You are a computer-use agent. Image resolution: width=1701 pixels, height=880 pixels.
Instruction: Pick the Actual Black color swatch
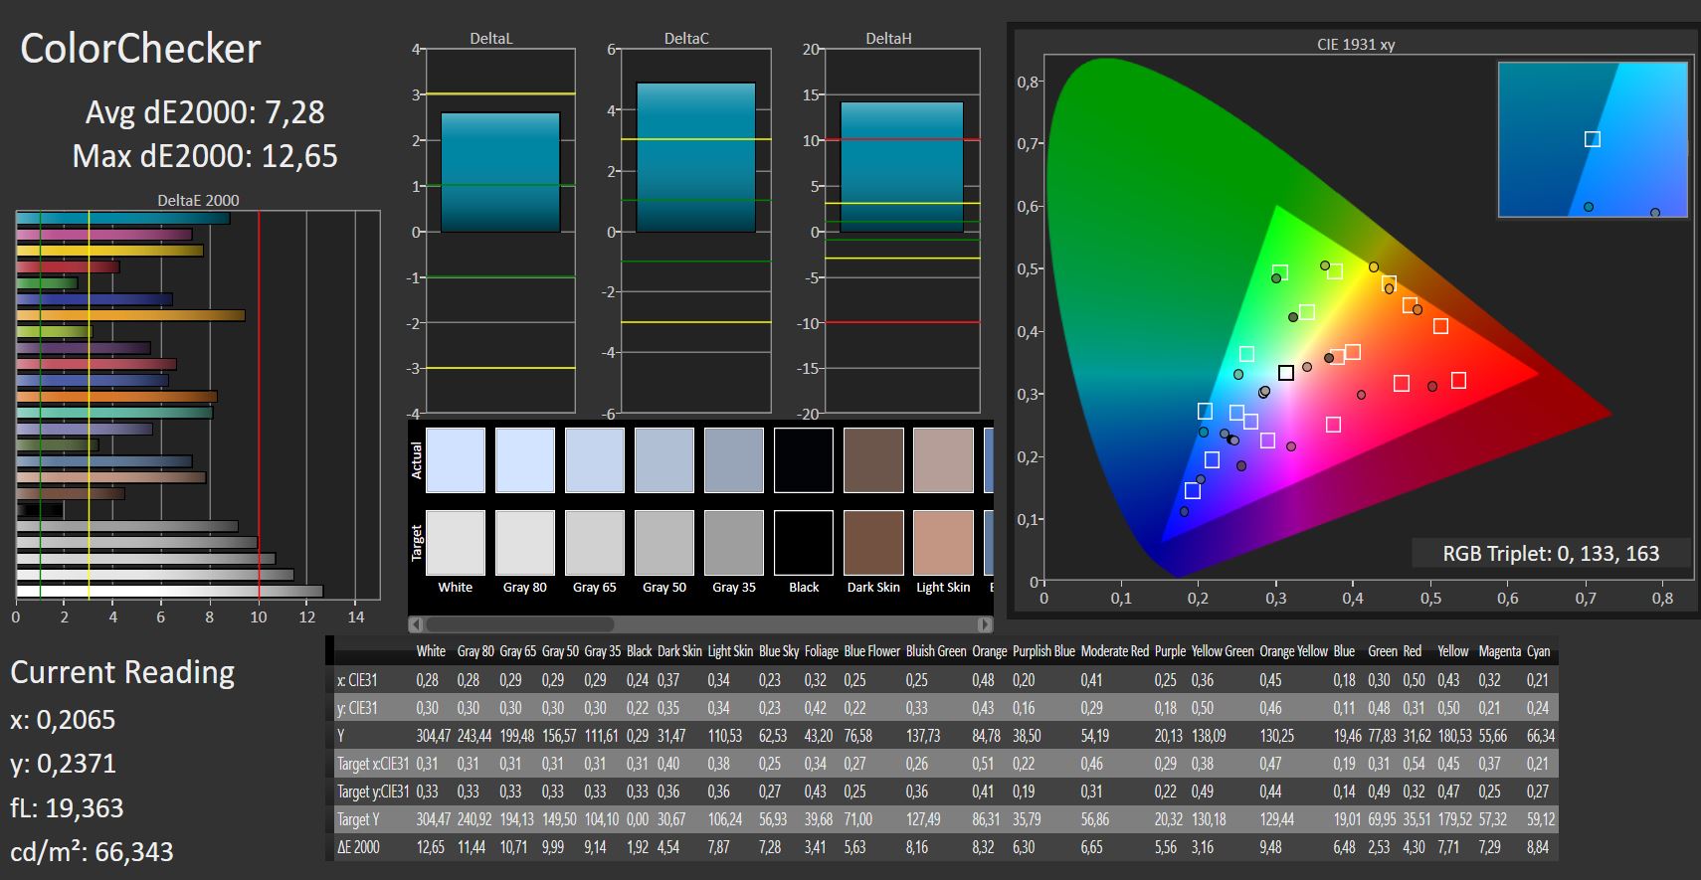point(804,460)
